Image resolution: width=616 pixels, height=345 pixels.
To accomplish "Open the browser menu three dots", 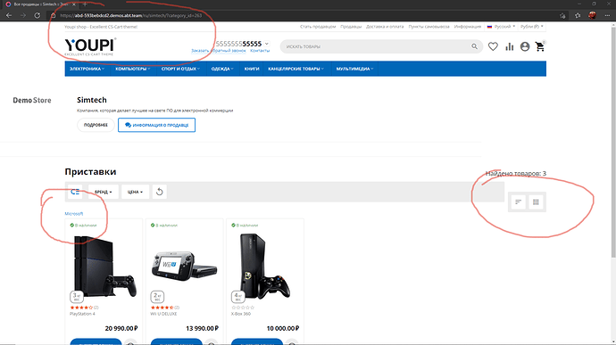I will coord(608,15).
